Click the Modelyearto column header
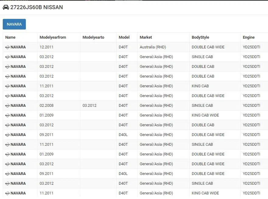 tap(93, 37)
